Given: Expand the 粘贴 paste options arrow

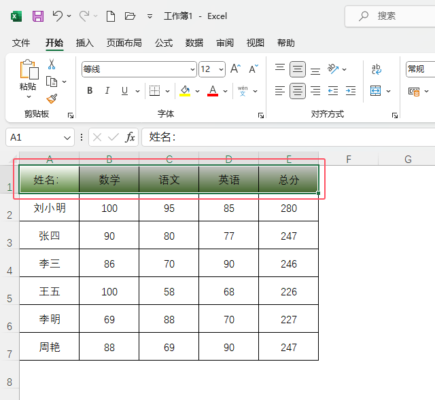Looking at the screenshot, I should [x=29, y=96].
